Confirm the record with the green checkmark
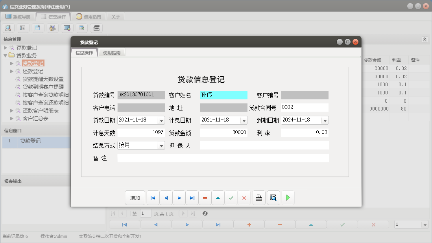The width and height of the screenshot is (432, 243). click(231, 198)
